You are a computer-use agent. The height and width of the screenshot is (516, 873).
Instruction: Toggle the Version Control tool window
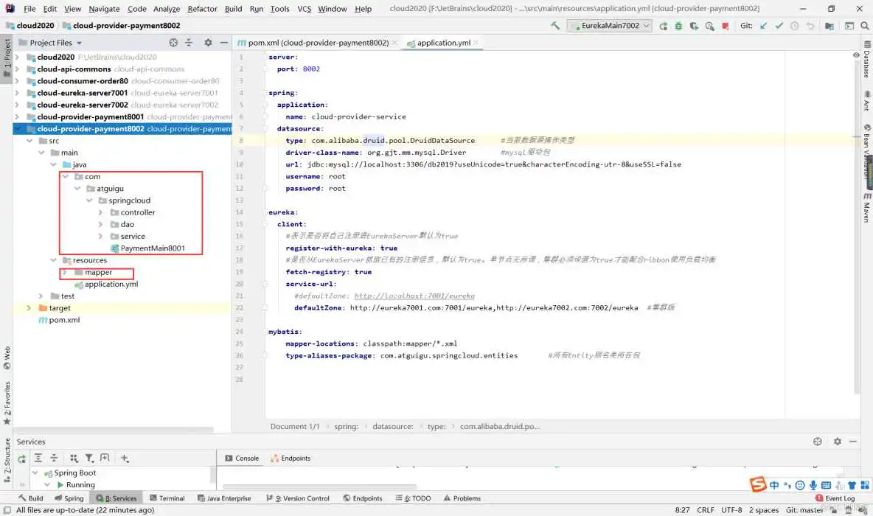click(298, 498)
